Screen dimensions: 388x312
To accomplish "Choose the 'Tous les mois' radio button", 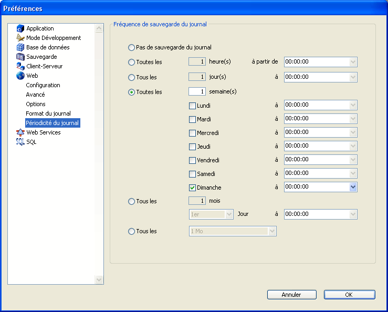I will (131, 201).
